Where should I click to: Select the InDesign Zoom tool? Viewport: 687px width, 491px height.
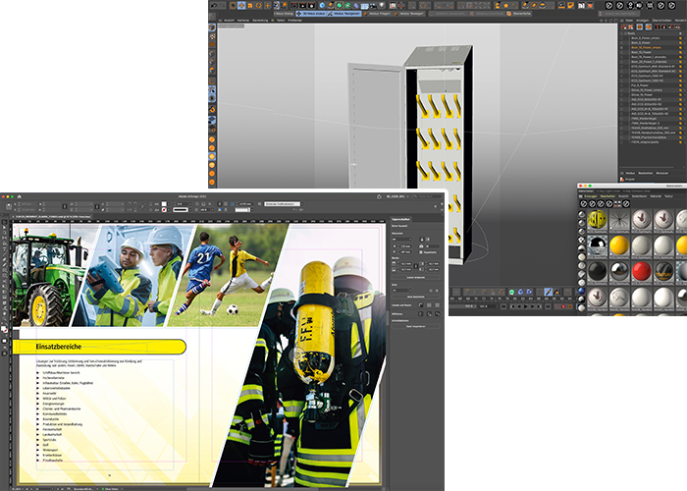[4, 318]
